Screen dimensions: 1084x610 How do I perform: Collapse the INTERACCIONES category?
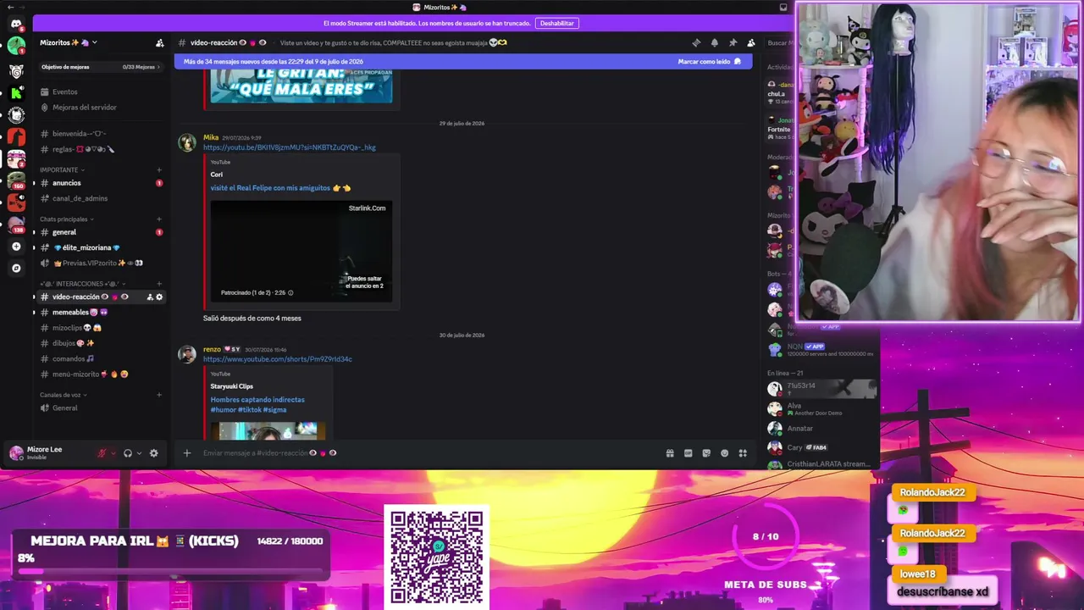(83, 284)
